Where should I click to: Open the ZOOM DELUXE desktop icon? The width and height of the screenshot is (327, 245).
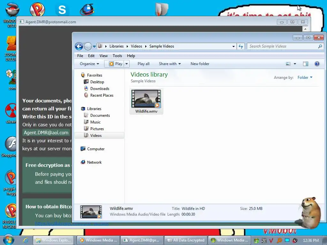pos(11,48)
